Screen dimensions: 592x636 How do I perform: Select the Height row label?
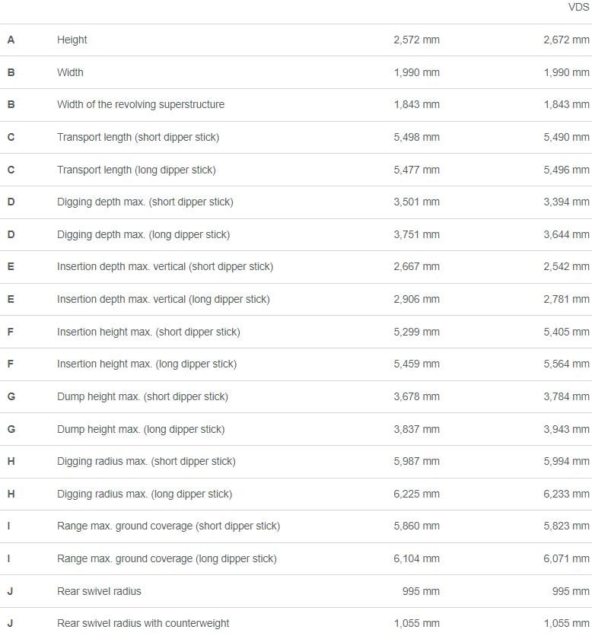pos(72,40)
